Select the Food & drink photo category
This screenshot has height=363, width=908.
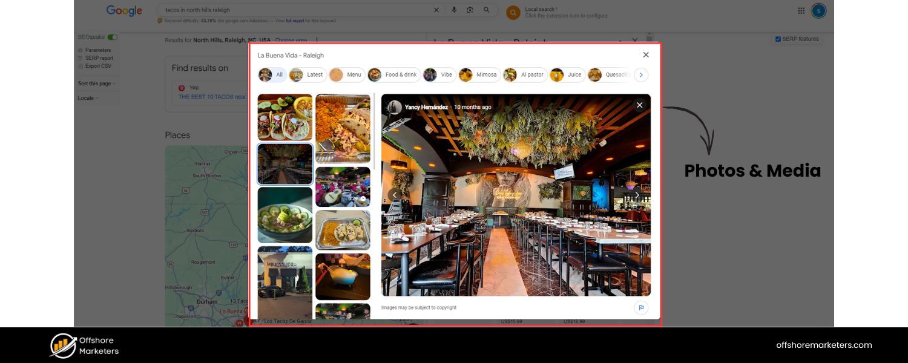point(393,75)
